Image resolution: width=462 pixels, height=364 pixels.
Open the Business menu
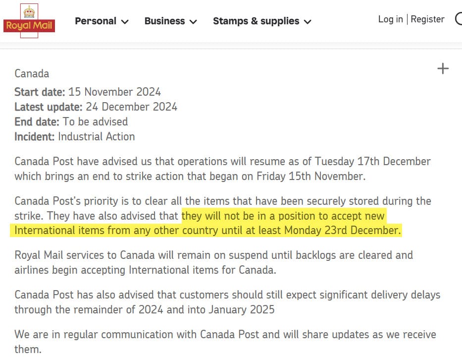(x=164, y=21)
